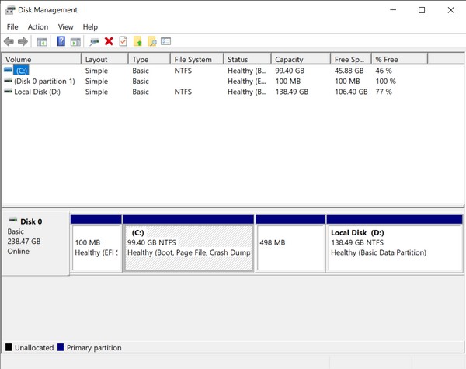Open the File menu
This screenshot has width=466, height=369.
pos(12,26)
